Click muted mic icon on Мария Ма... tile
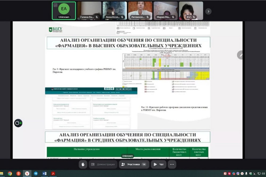The height and width of the screenshot is (177, 266). pos(173,17)
